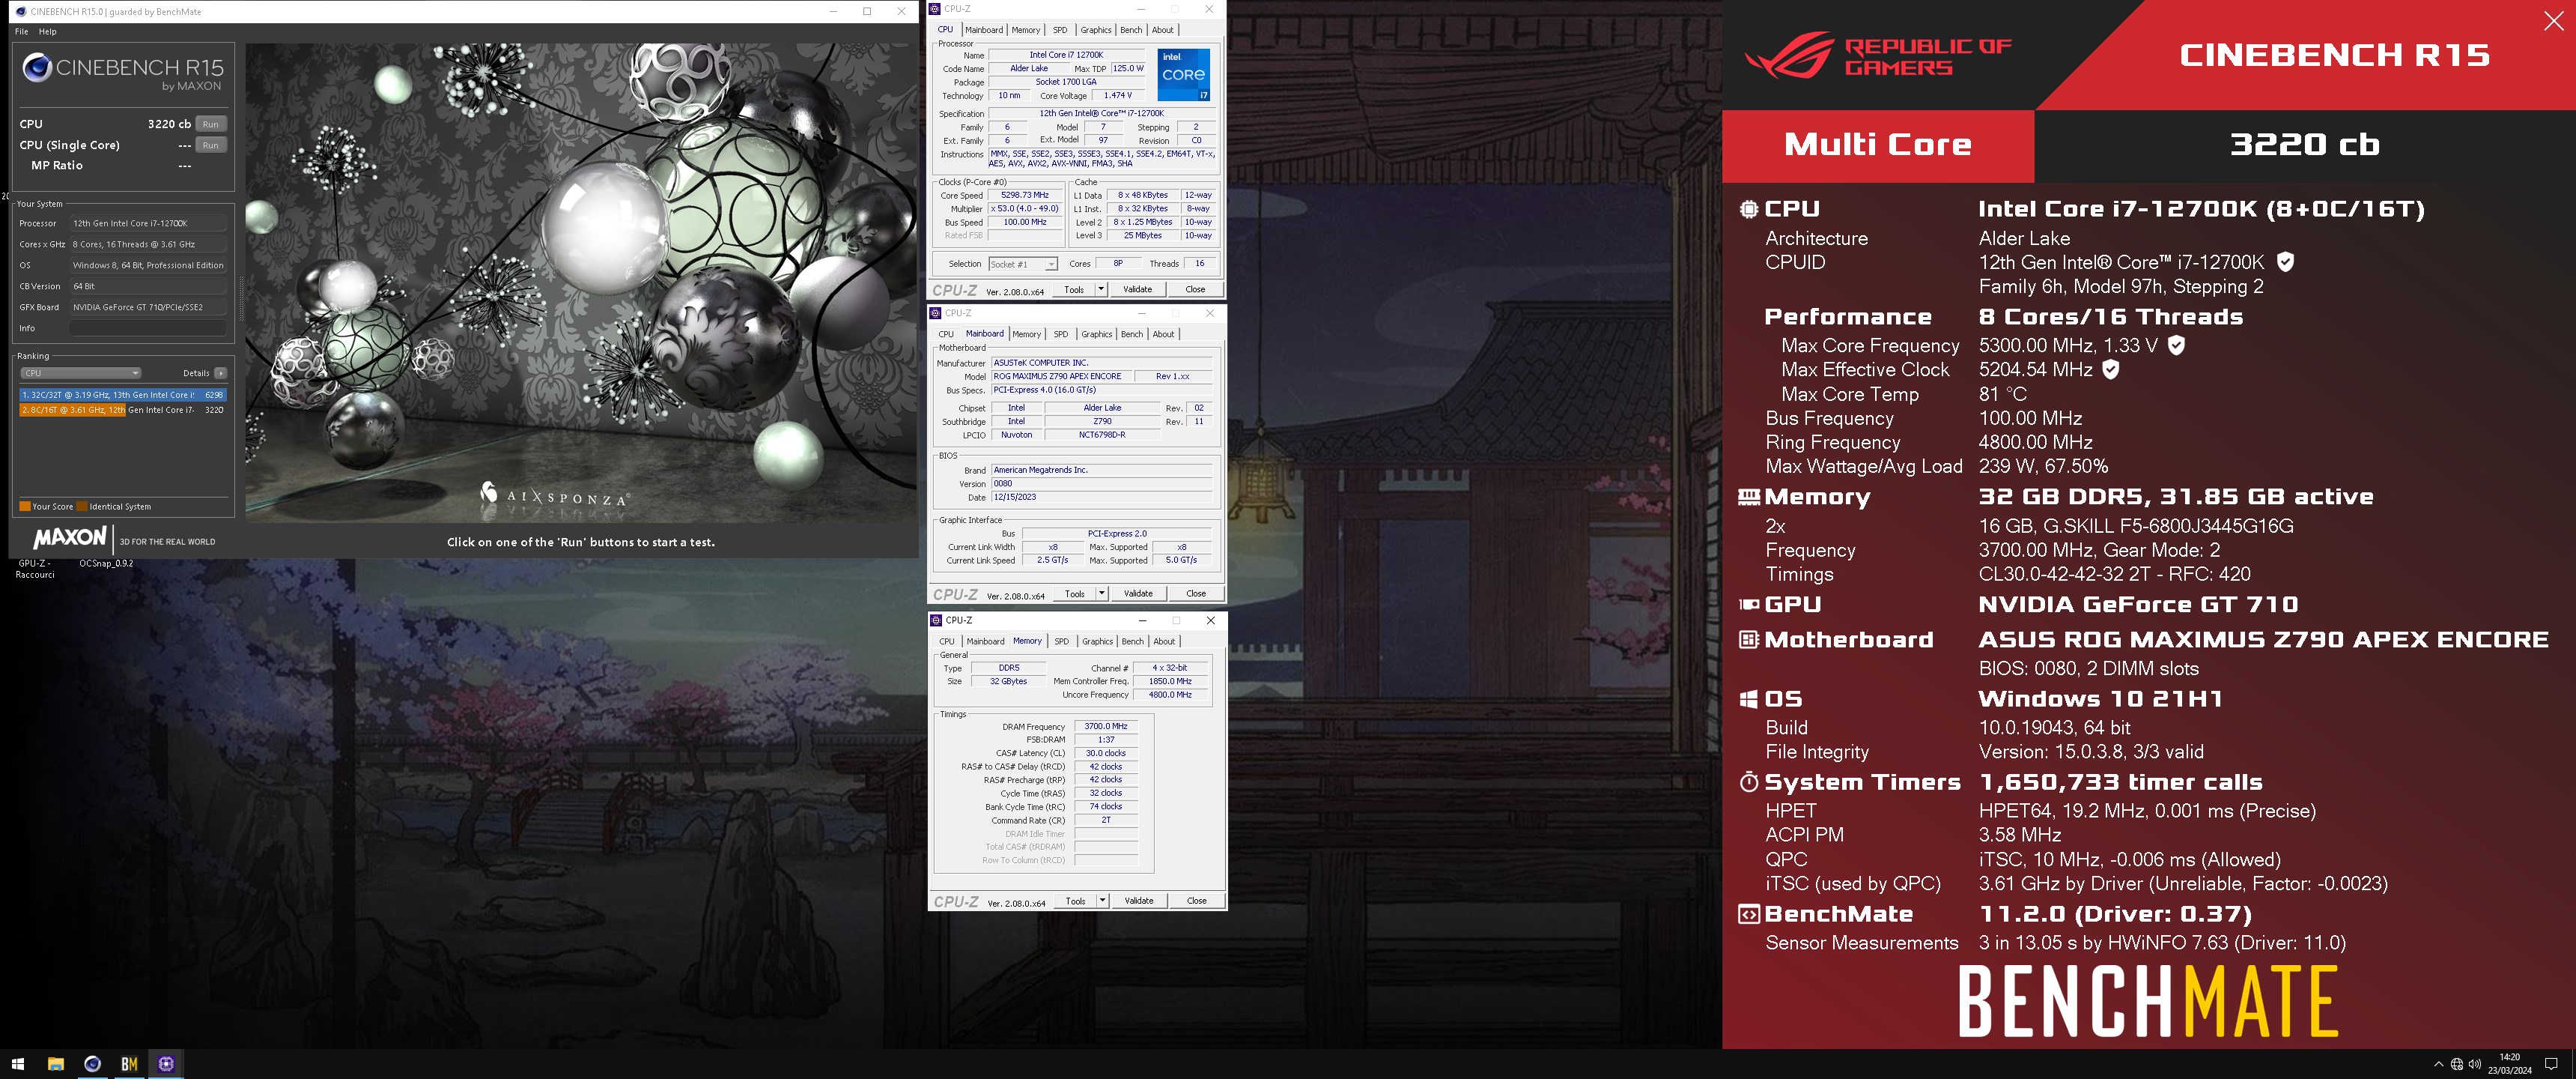Click Close in top CPU-Z window
The image size is (2576, 1079).
(x=1195, y=289)
